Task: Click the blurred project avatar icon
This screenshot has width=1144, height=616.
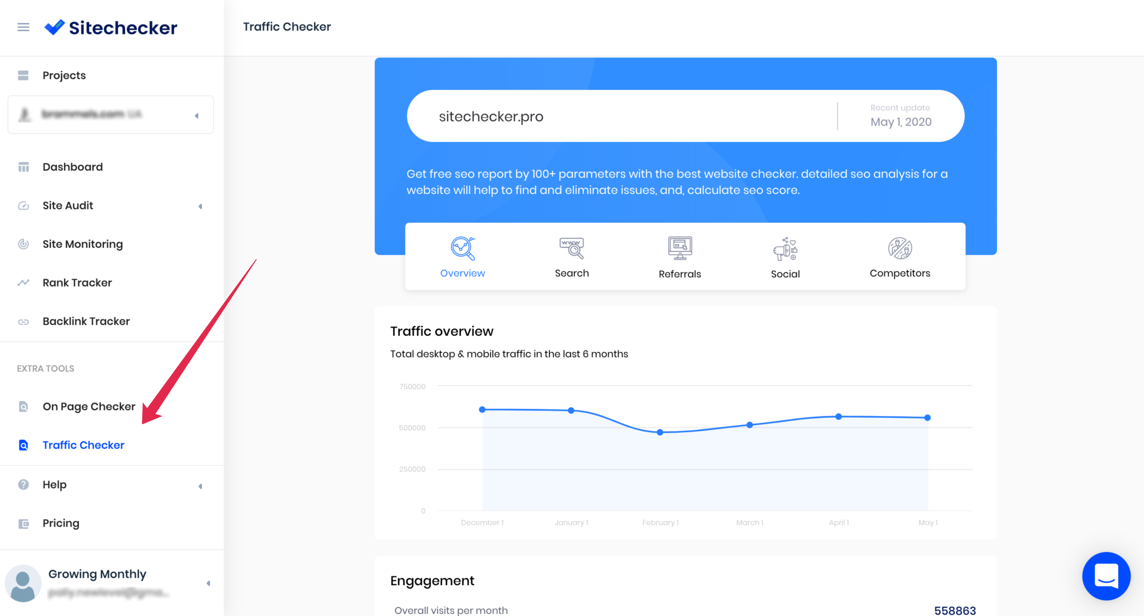Action: (25, 114)
